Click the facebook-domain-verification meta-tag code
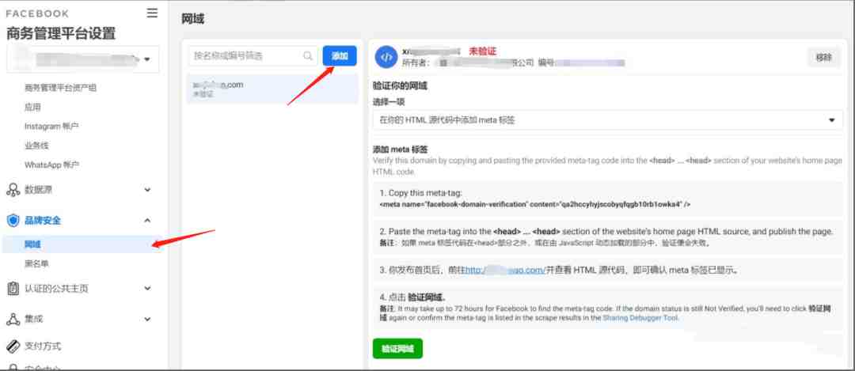This screenshot has width=855, height=371. point(535,204)
